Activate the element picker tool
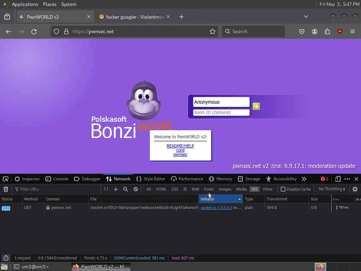 [6, 179]
